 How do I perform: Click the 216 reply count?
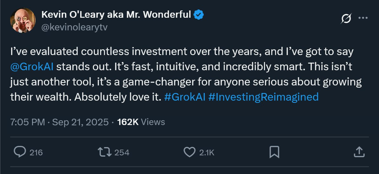[x=36, y=152]
